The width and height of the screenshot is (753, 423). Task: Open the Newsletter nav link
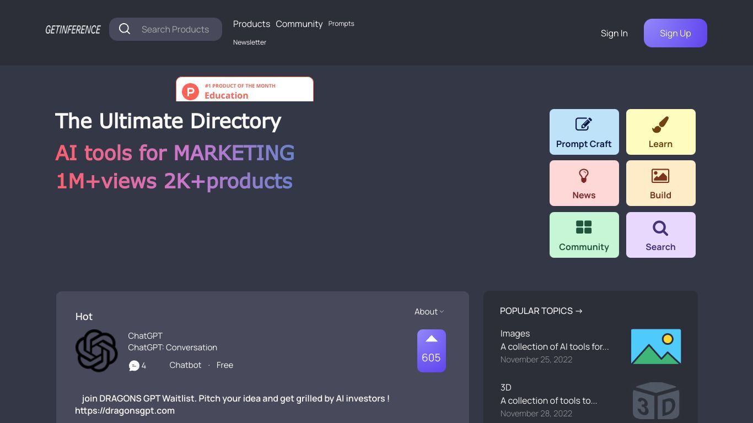250,42
